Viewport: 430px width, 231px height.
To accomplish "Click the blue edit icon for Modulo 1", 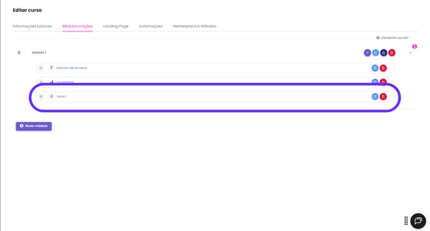I will (x=375, y=53).
